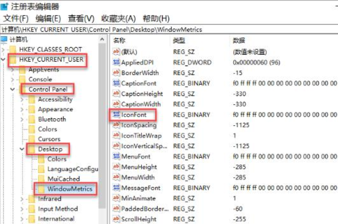This screenshot has width=338, height=224.
Task: Click REG_DWORD type cell
Action: 192,63
